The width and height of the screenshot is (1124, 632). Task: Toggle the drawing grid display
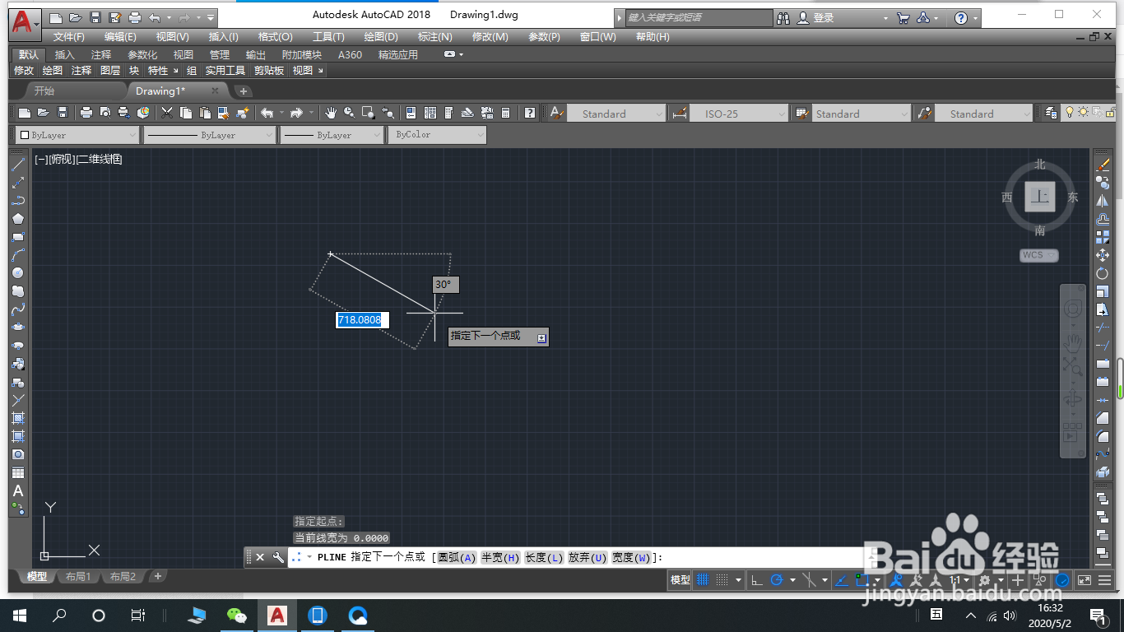[x=703, y=580]
